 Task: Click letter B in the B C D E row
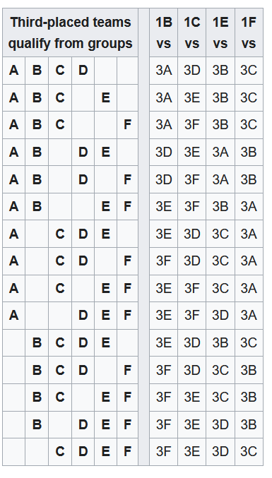click(37, 342)
